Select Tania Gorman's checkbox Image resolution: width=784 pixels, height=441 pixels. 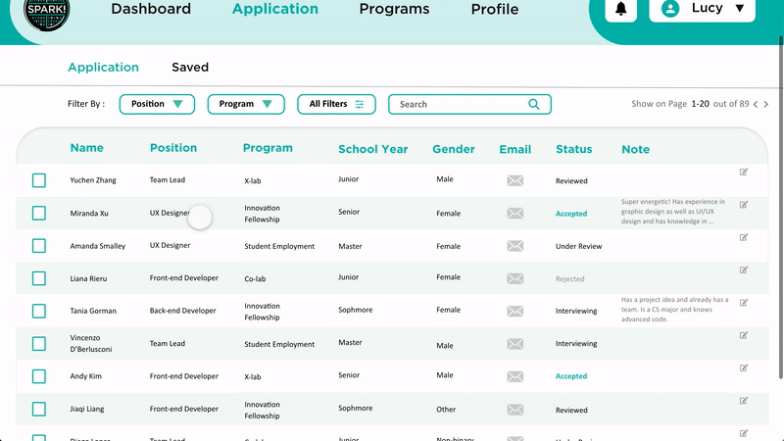pos(39,311)
